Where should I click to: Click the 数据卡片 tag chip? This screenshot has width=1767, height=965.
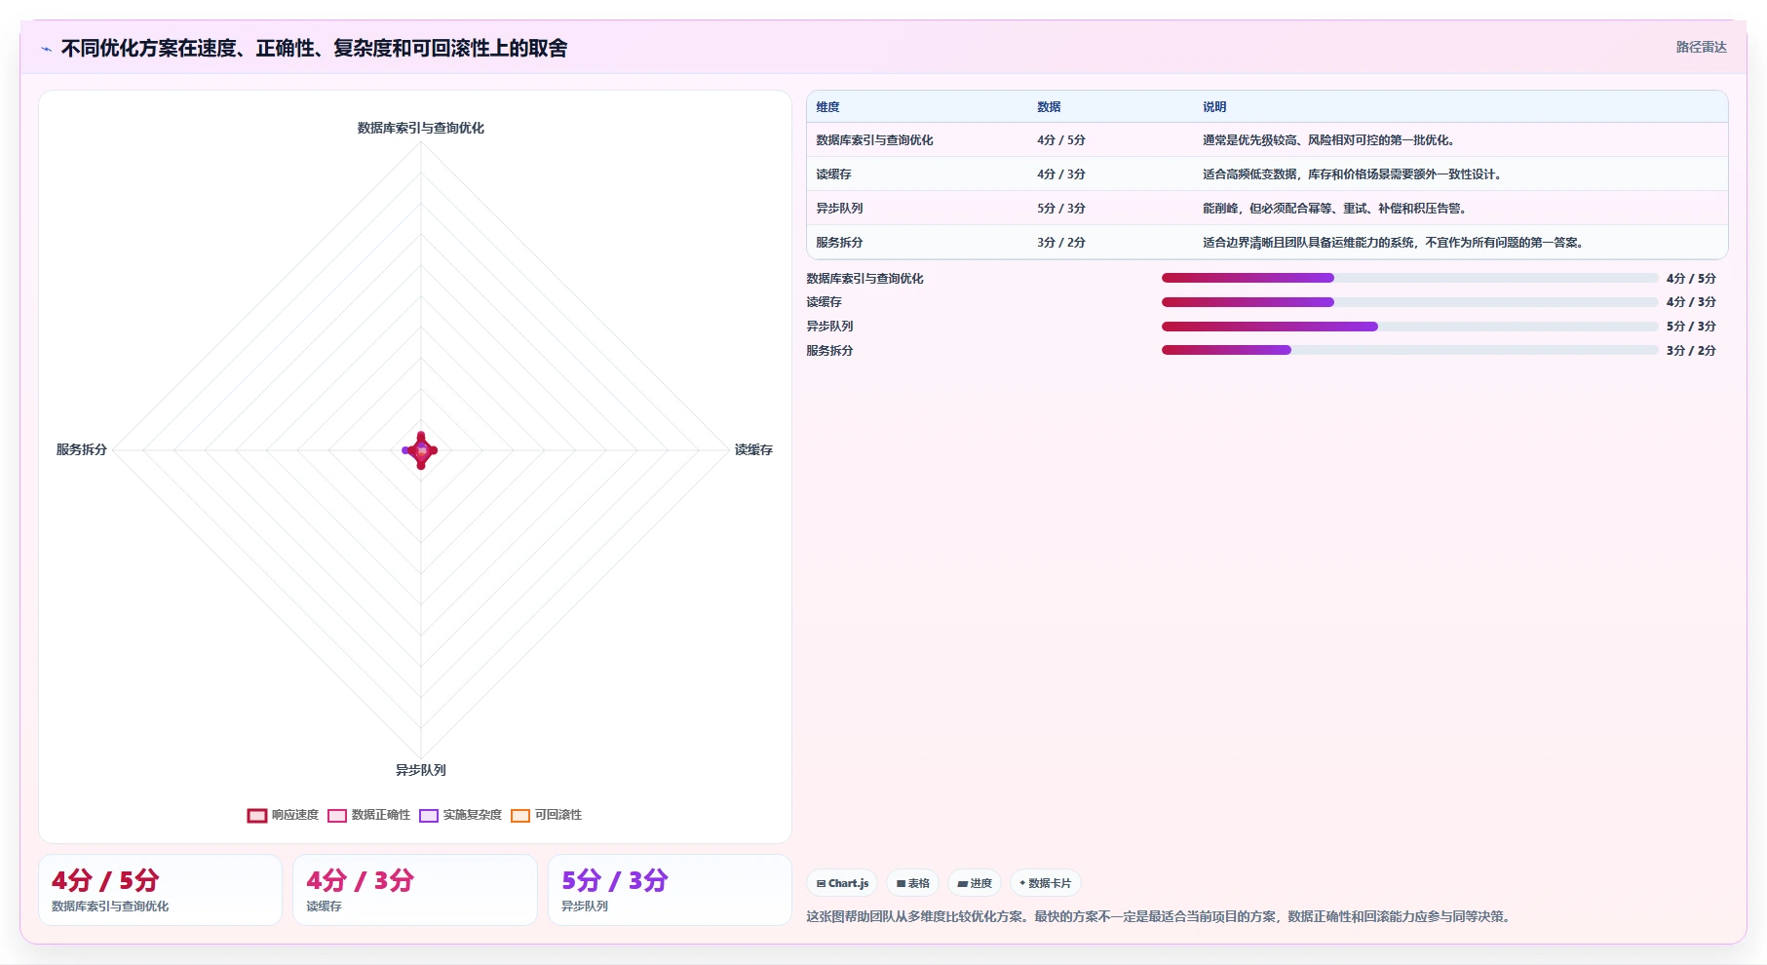[x=1045, y=883]
